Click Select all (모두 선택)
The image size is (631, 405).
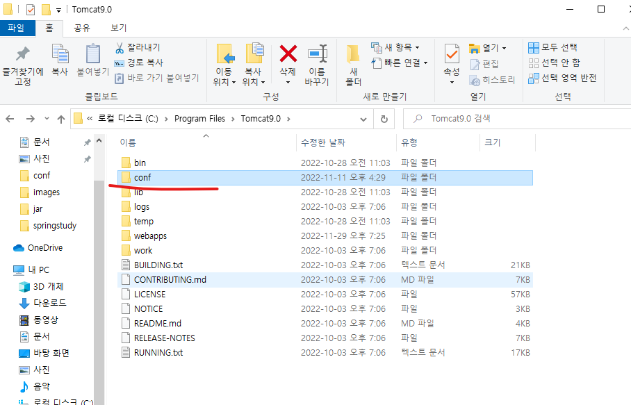pos(553,47)
